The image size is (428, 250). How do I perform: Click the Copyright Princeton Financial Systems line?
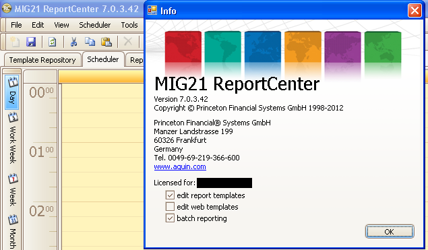pyautogui.click(x=249, y=108)
